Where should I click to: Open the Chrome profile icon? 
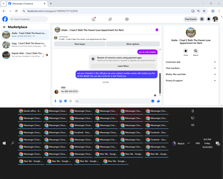click(213, 11)
